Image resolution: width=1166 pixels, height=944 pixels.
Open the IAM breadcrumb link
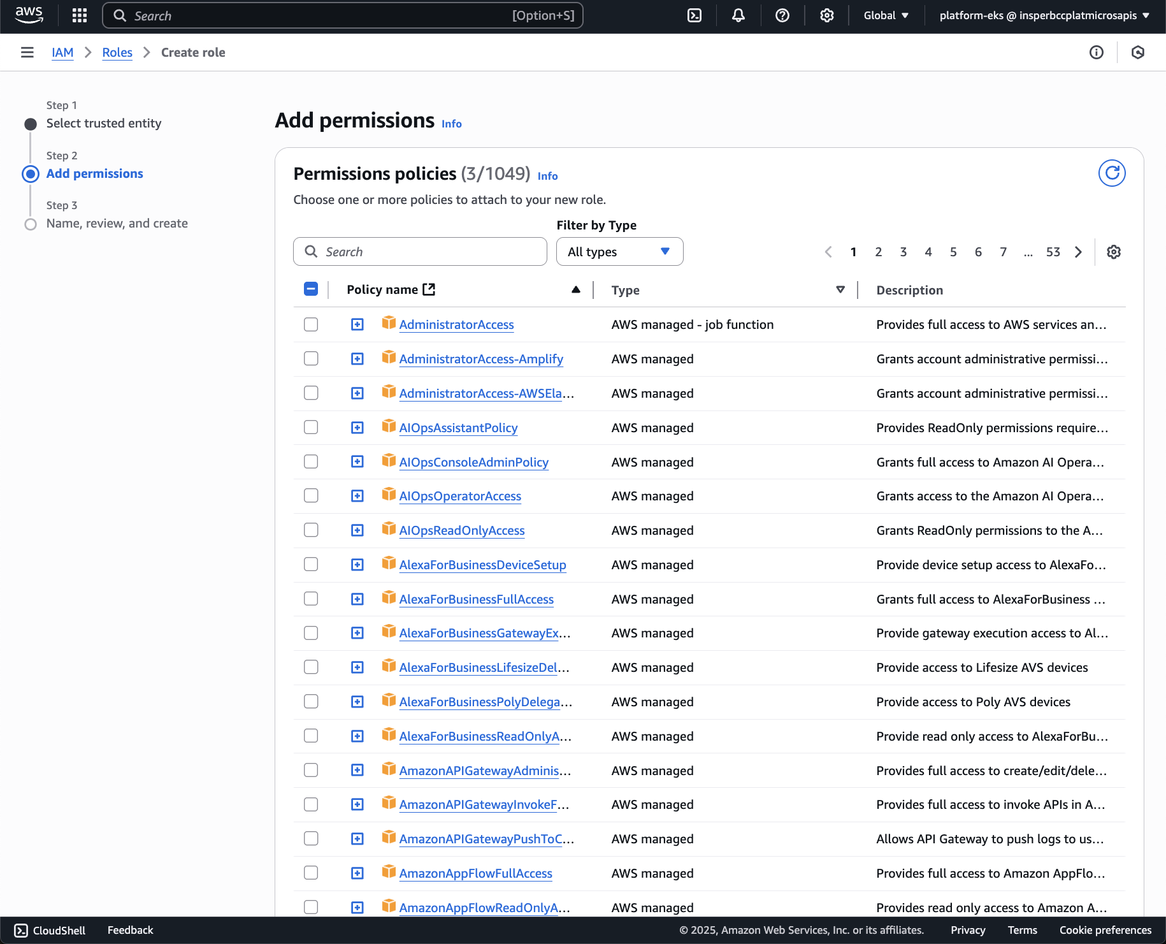[62, 52]
